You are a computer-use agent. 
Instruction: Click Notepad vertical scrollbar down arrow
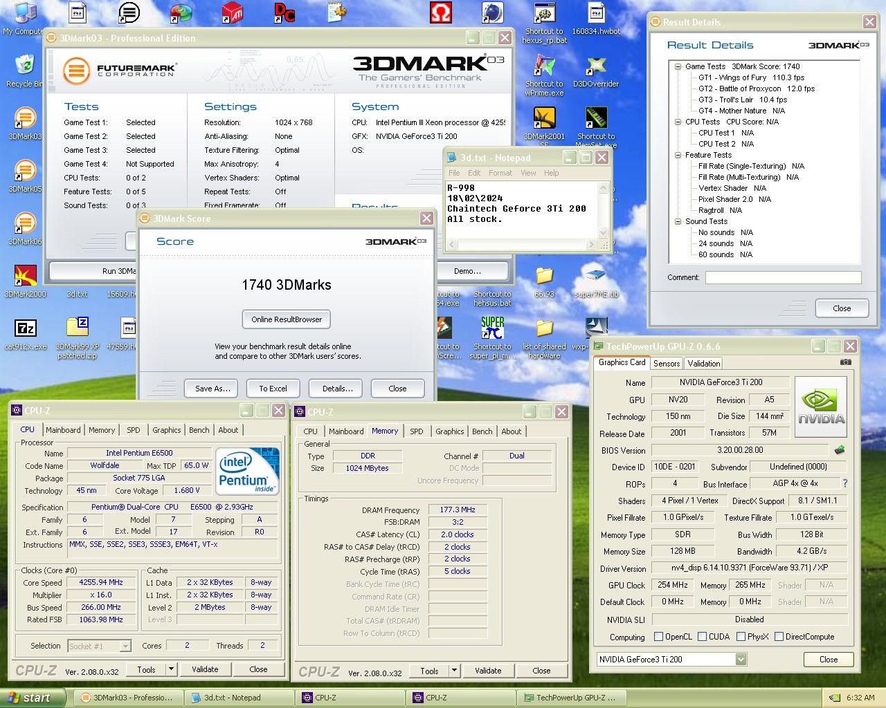tap(604, 233)
